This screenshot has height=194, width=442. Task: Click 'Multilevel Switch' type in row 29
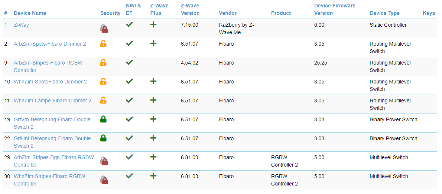389,157
